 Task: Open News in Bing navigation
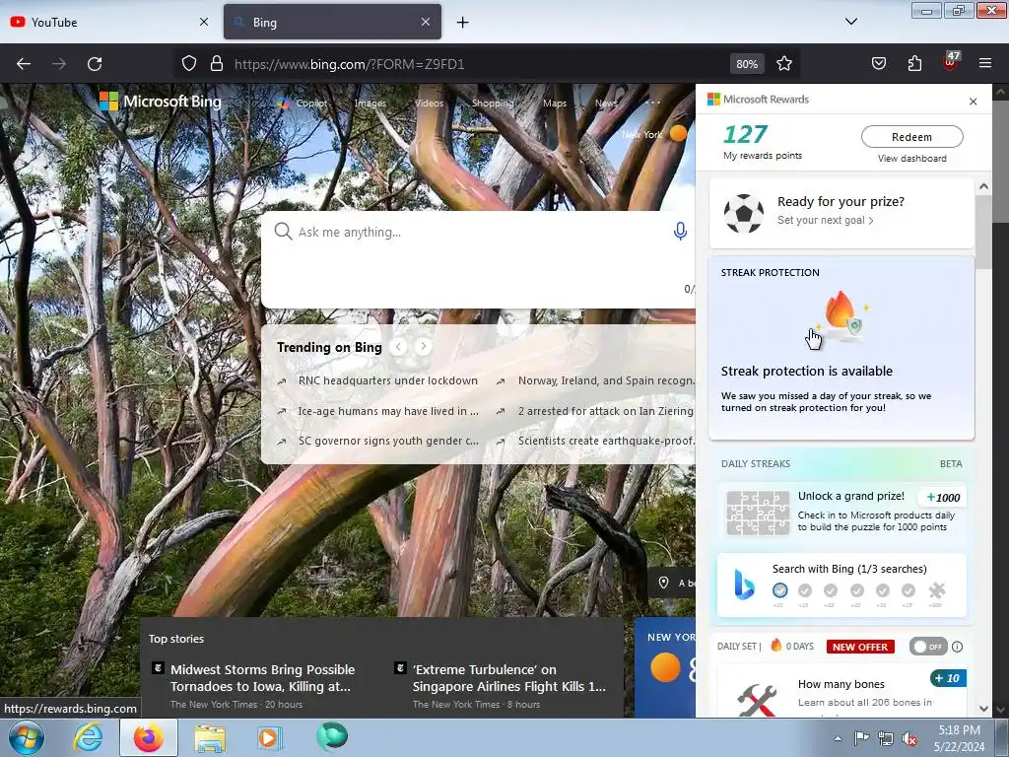coord(606,103)
